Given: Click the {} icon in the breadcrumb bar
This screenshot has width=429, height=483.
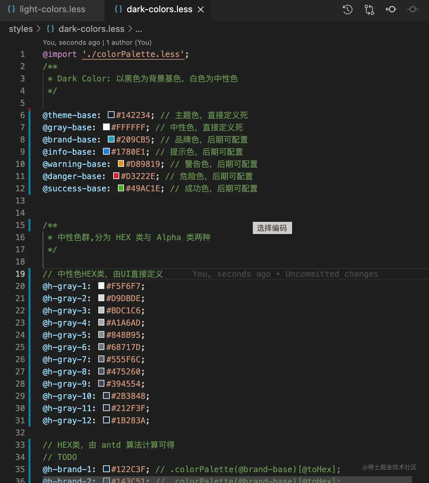Looking at the screenshot, I should point(50,29).
